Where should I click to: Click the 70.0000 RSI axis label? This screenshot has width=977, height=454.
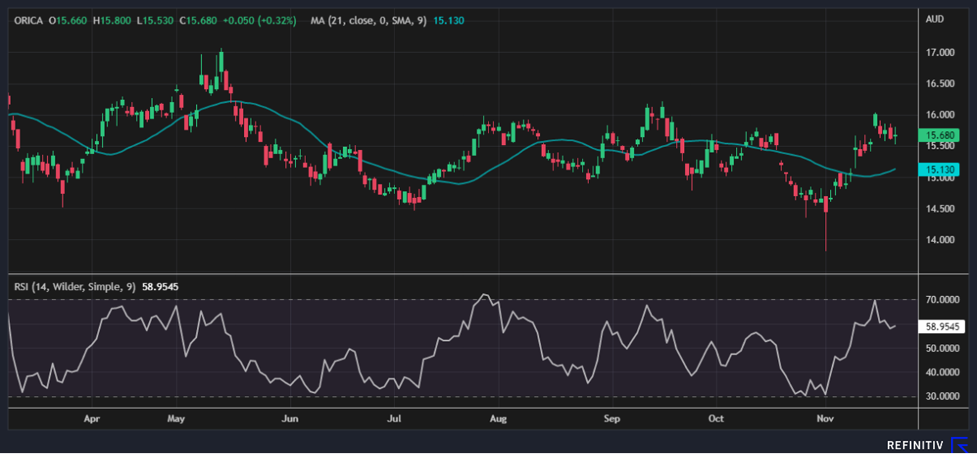[x=942, y=300]
